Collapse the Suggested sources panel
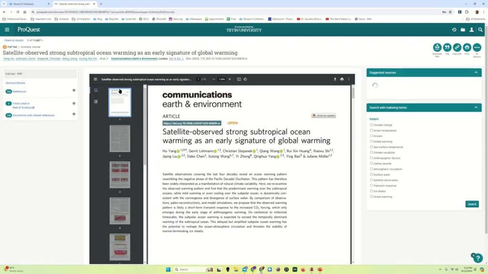 coord(476,72)
